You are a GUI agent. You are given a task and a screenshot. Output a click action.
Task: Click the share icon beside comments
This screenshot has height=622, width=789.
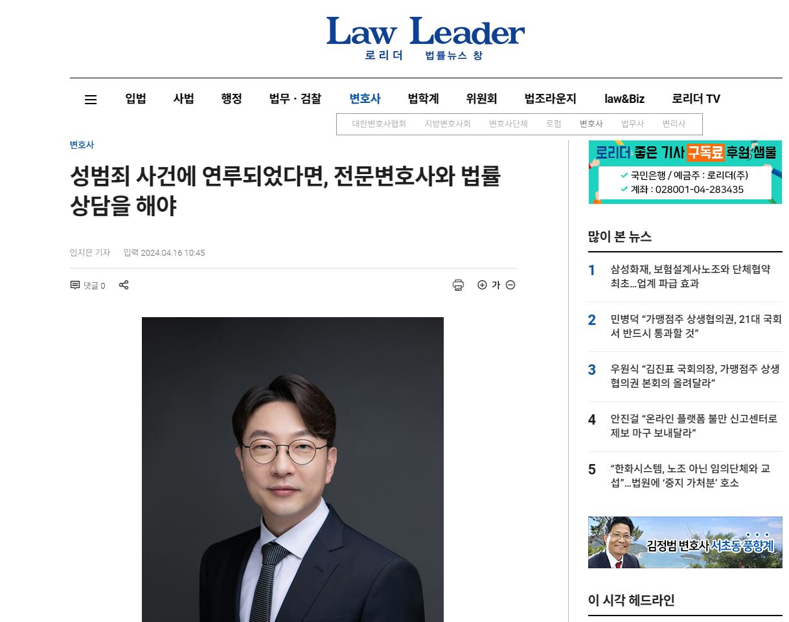pyautogui.click(x=124, y=285)
